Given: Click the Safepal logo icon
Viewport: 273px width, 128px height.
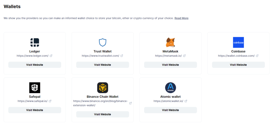Looking at the screenshot, I should 35,88.
